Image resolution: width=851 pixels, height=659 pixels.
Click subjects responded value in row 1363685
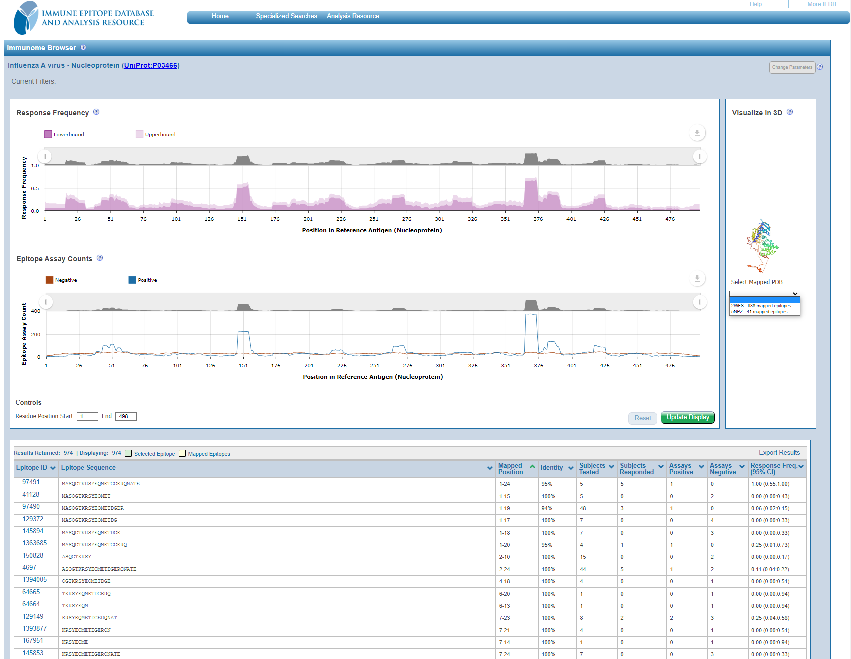(x=622, y=545)
